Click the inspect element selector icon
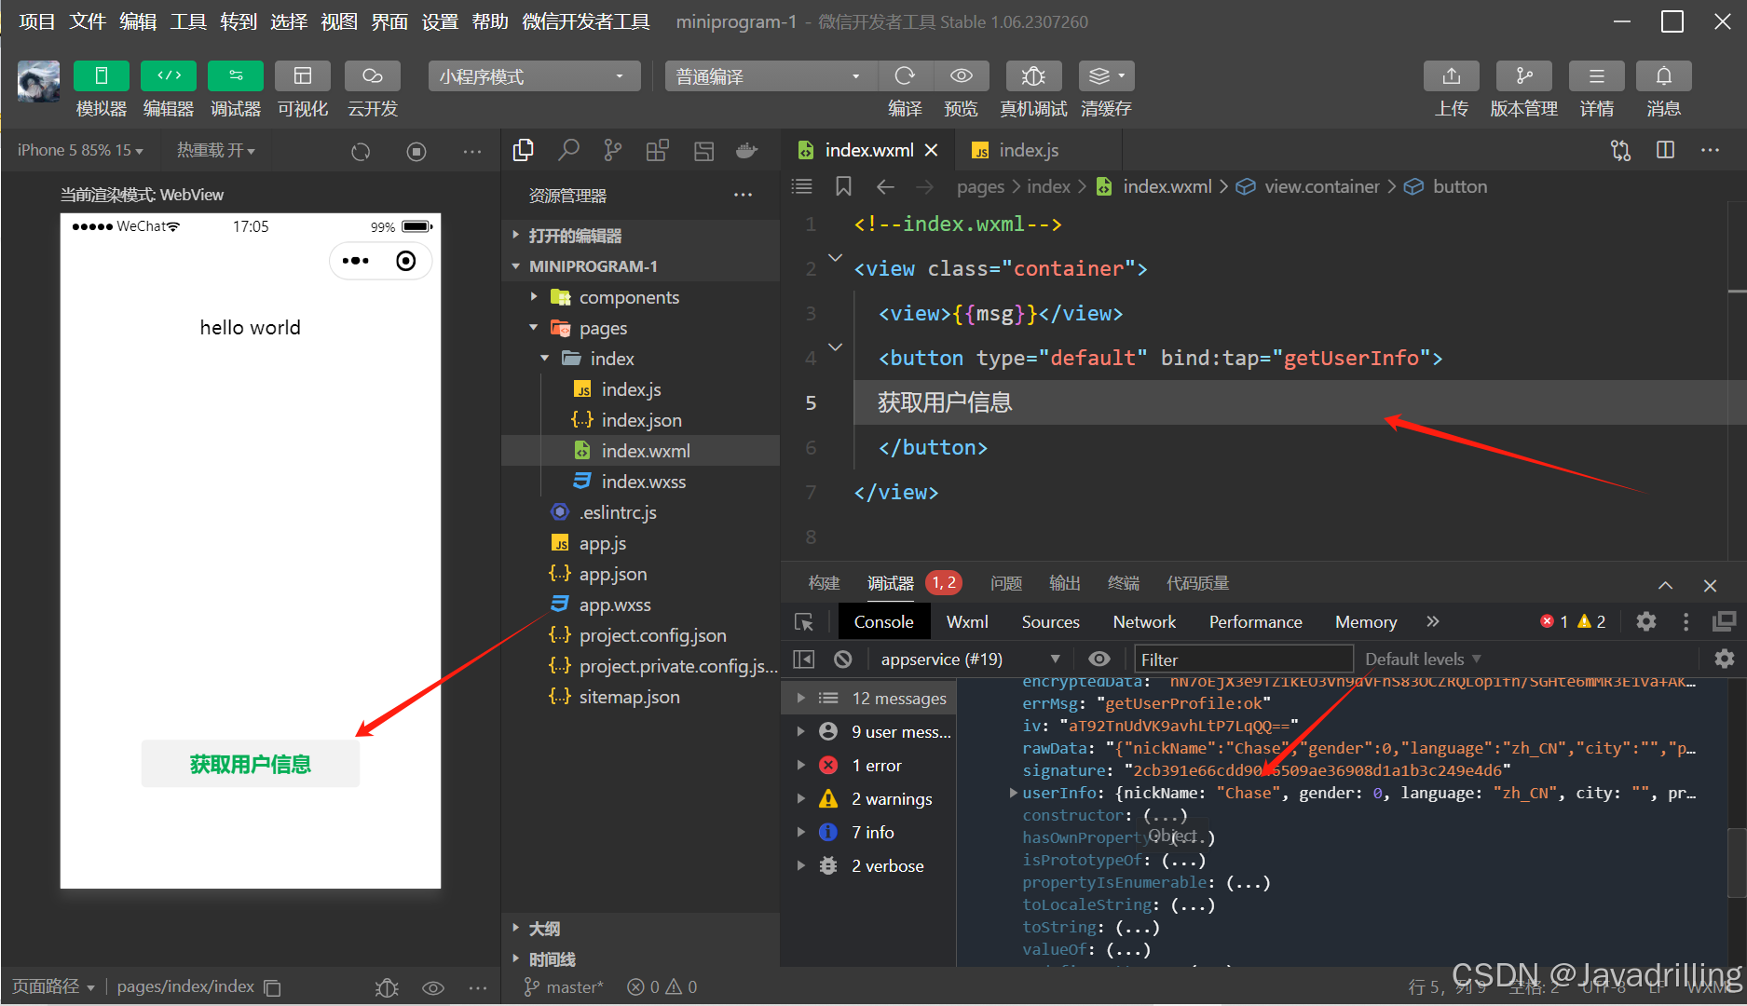This screenshot has width=1747, height=1006. [804, 621]
